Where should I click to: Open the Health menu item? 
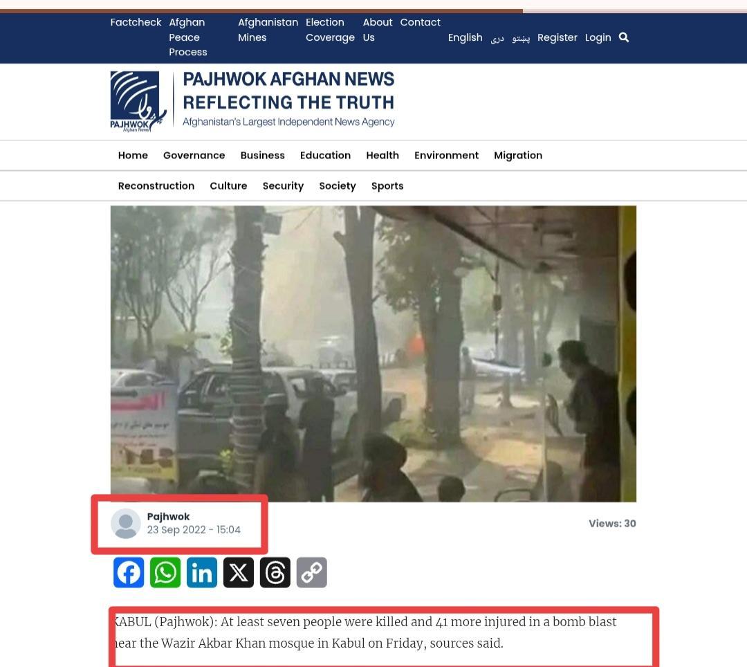pos(382,155)
